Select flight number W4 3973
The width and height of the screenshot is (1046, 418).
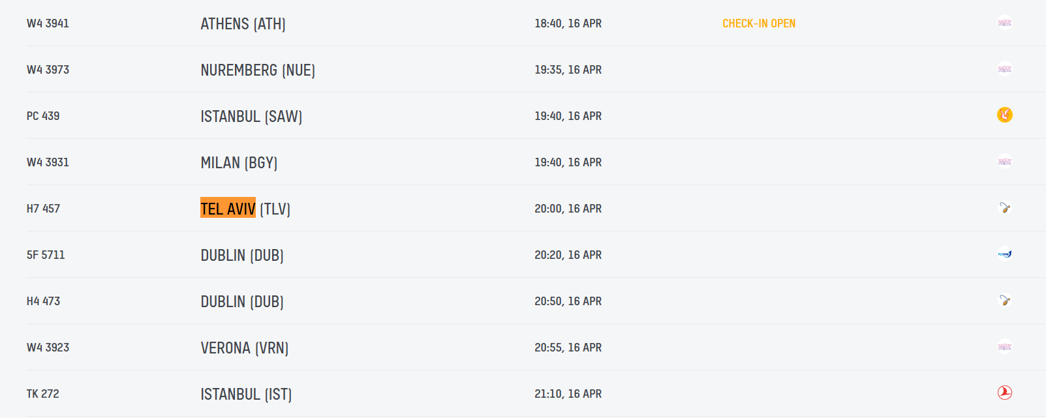click(x=48, y=70)
